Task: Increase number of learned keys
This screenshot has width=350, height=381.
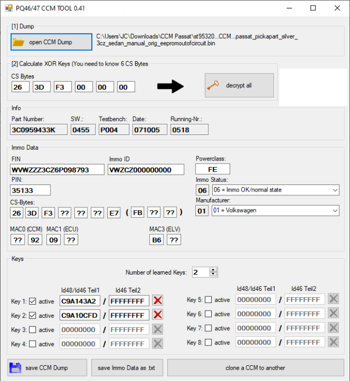Action: [x=213, y=270]
